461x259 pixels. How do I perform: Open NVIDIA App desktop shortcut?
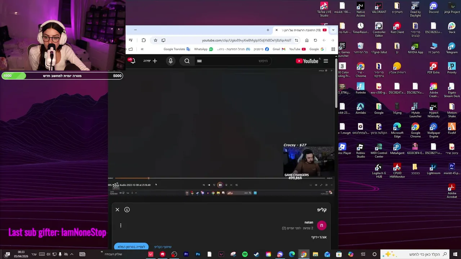[x=415, y=49]
